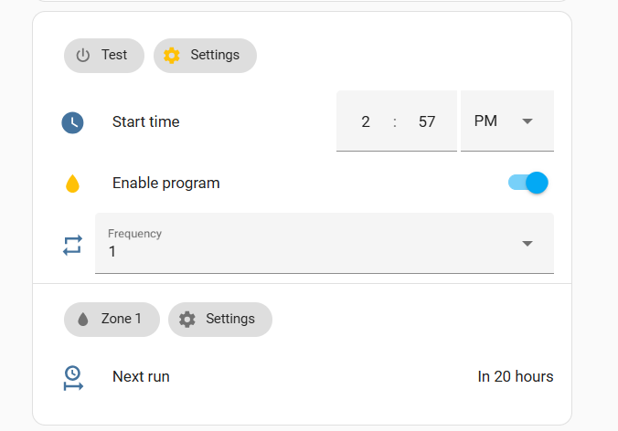This screenshot has height=431, width=618.
Task: Click the Next run timer icon
Action: point(72,377)
